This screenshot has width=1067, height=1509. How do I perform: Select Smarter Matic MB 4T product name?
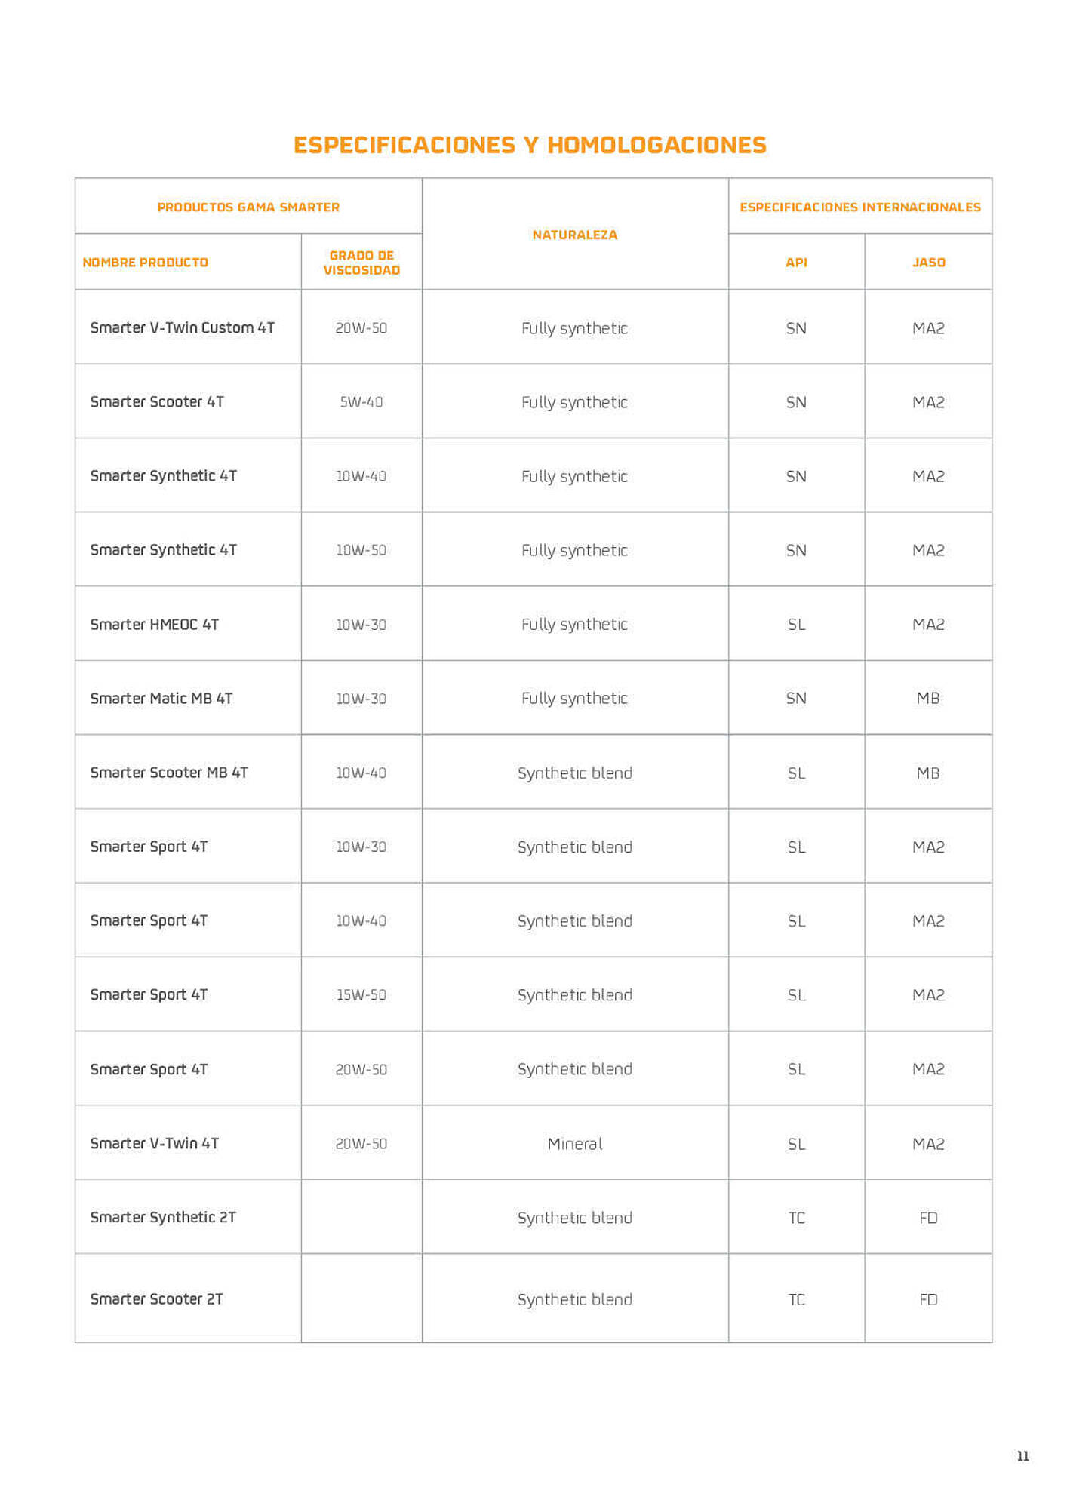click(161, 699)
